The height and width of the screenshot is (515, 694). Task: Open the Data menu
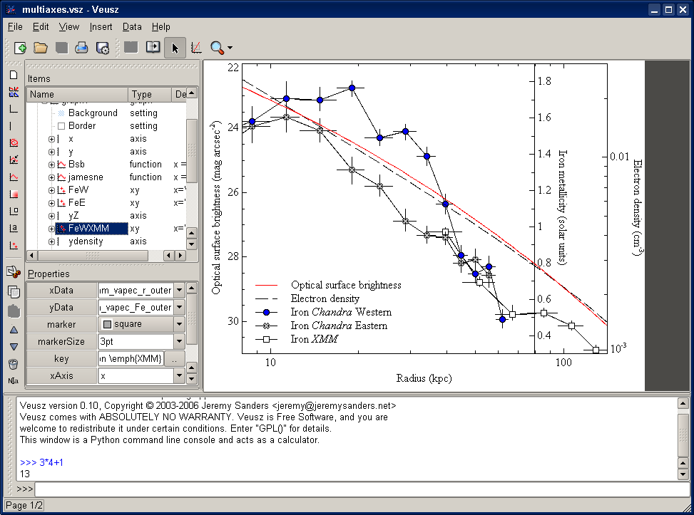point(132,27)
